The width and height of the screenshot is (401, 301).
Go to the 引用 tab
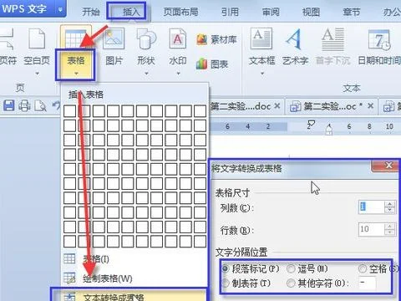(230, 12)
